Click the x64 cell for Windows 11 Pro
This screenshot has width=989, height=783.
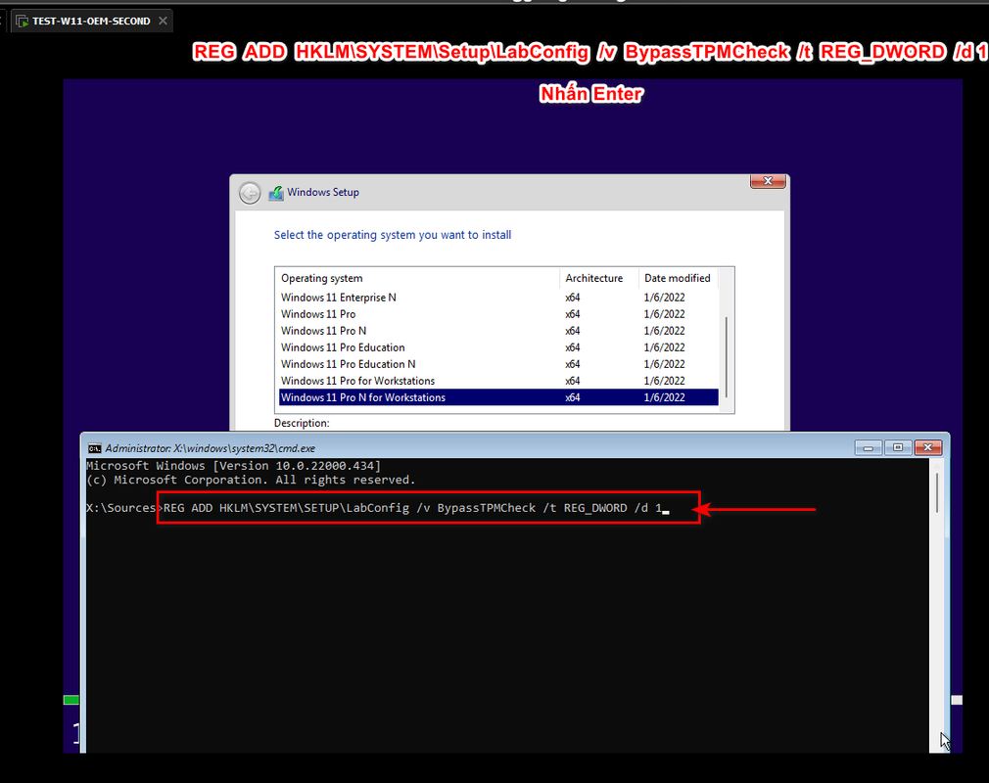coord(572,314)
